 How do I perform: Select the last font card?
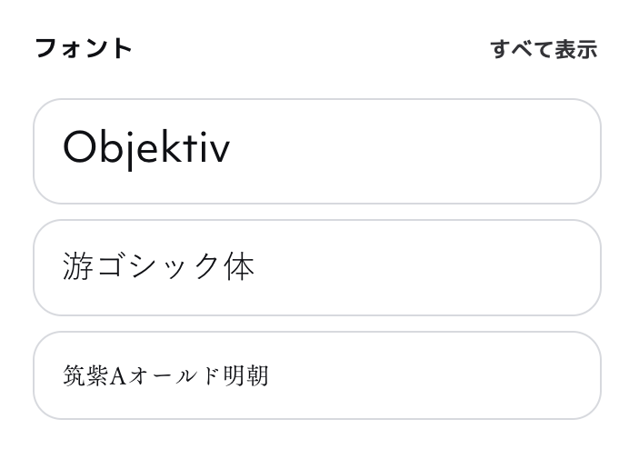316,374
